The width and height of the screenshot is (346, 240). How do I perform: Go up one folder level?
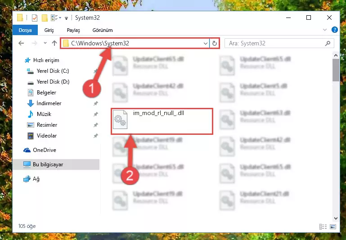(54, 43)
